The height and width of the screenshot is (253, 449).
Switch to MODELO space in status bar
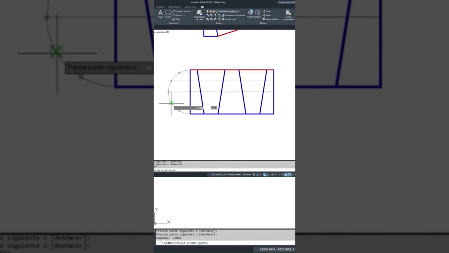click(x=247, y=174)
